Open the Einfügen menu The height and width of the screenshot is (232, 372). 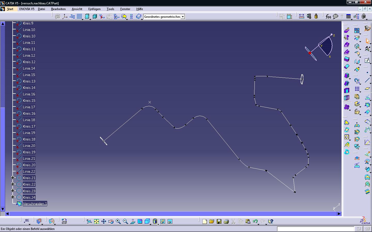(94, 9)
